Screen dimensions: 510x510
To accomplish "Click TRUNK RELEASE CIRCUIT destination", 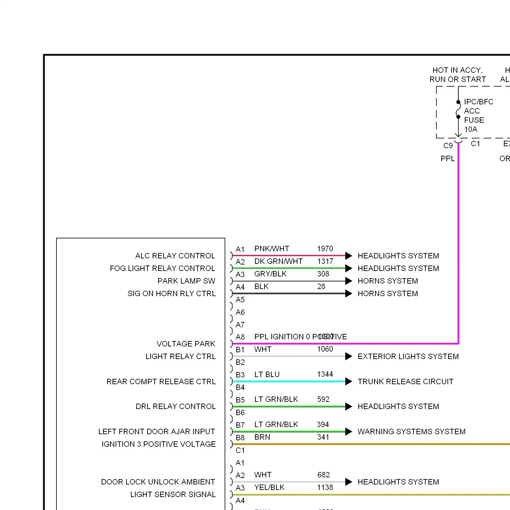I will point(406,381).
